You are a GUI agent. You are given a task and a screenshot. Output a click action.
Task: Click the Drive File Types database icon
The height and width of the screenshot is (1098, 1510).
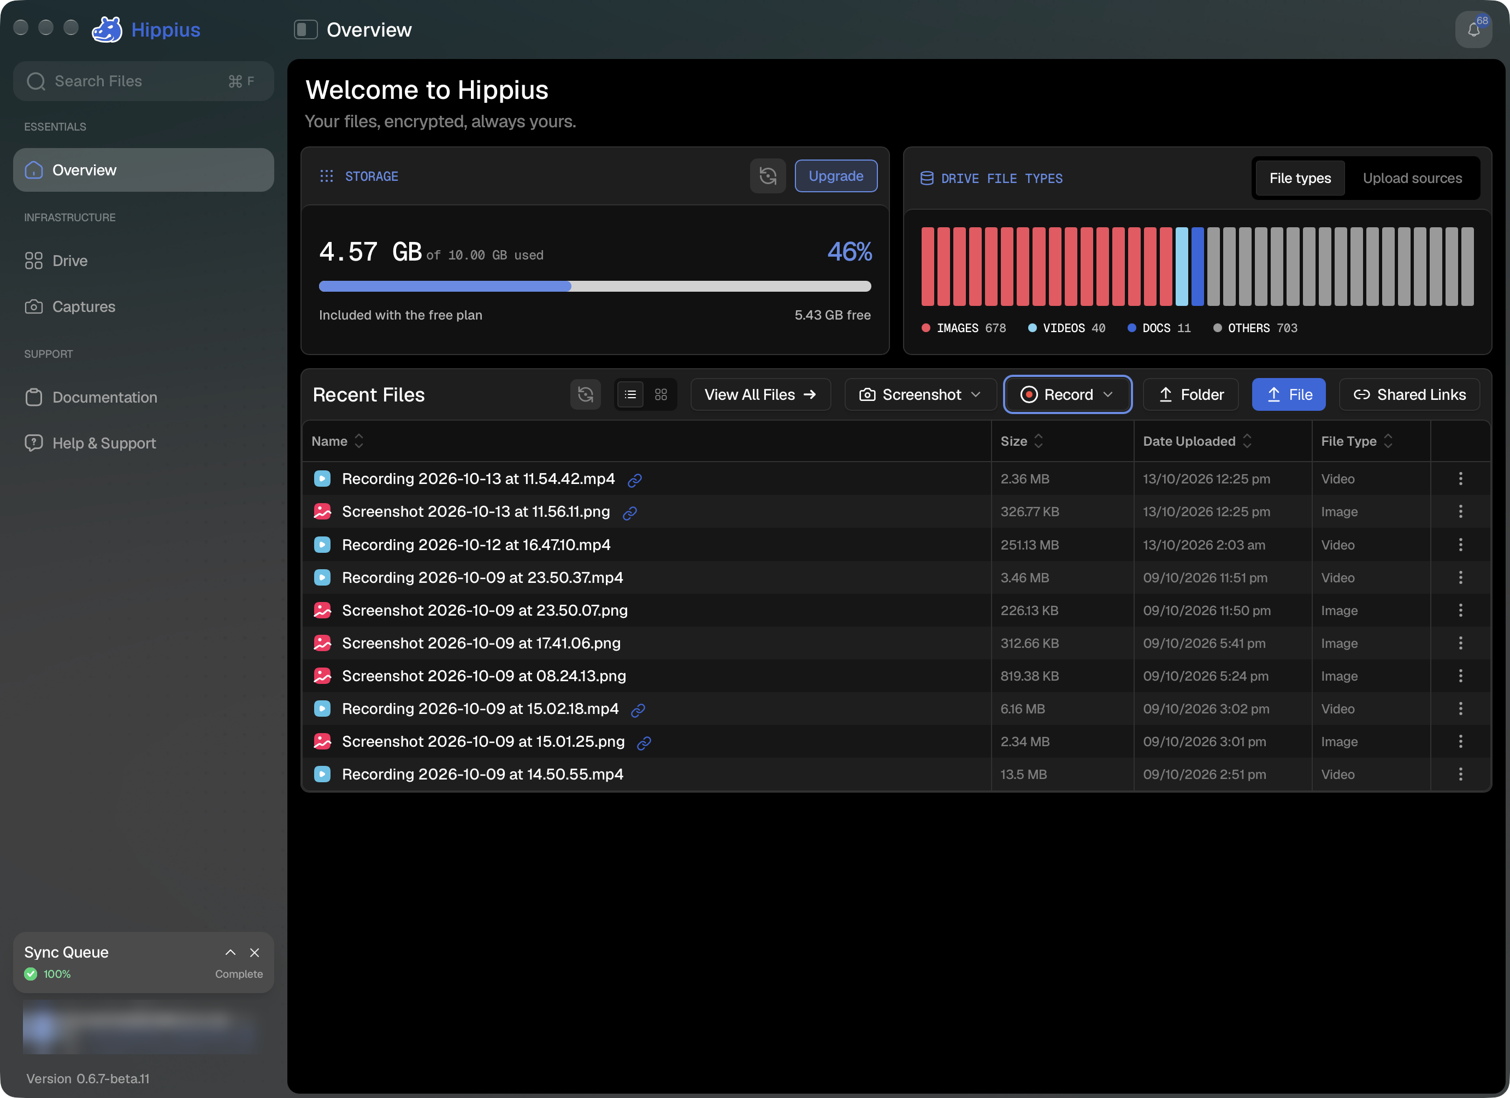(x=926, y=179)
